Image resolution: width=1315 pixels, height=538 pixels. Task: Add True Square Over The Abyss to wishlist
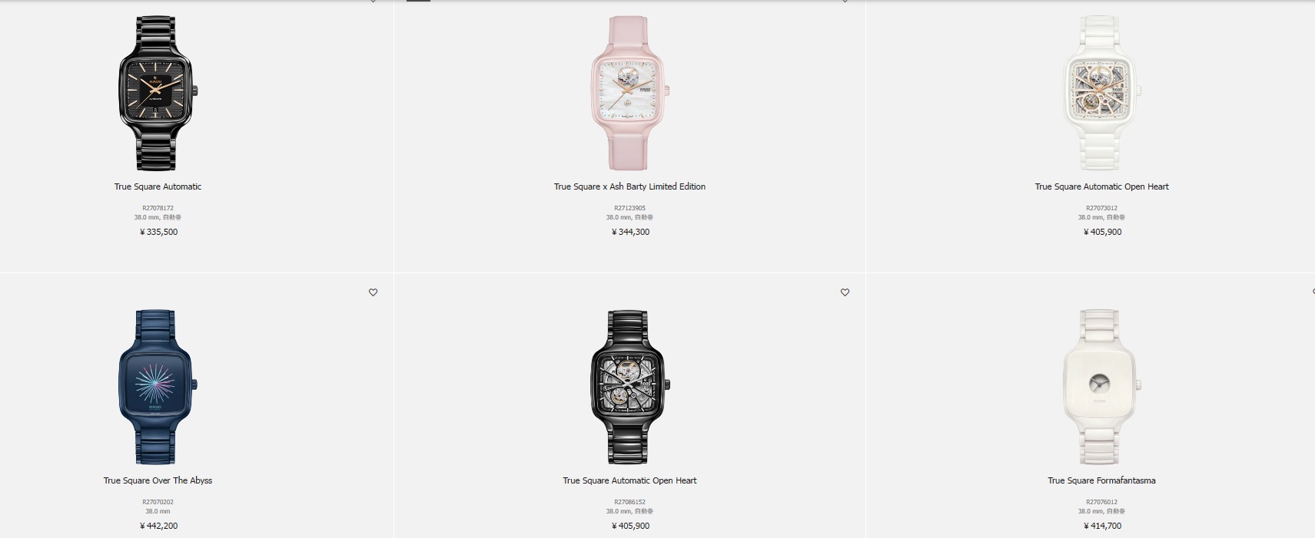[373, 292]
